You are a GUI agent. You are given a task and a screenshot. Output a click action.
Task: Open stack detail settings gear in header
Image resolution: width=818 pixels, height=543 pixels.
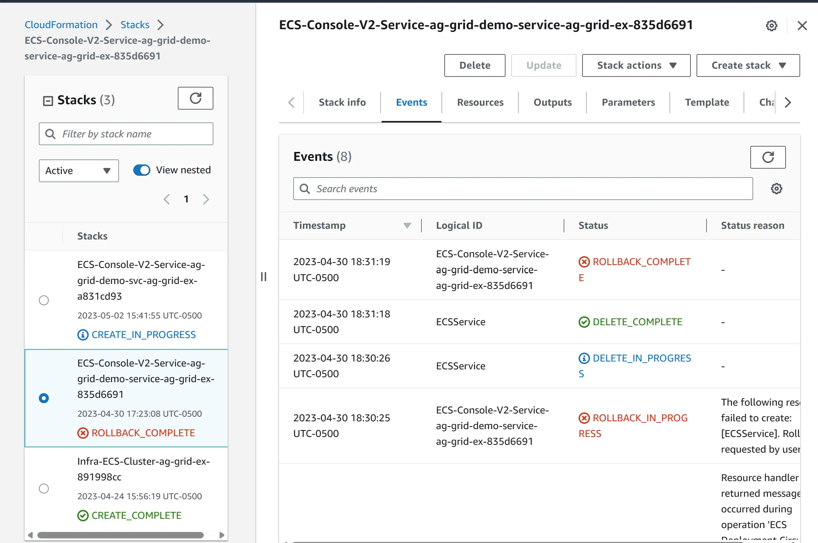point(771,26)
